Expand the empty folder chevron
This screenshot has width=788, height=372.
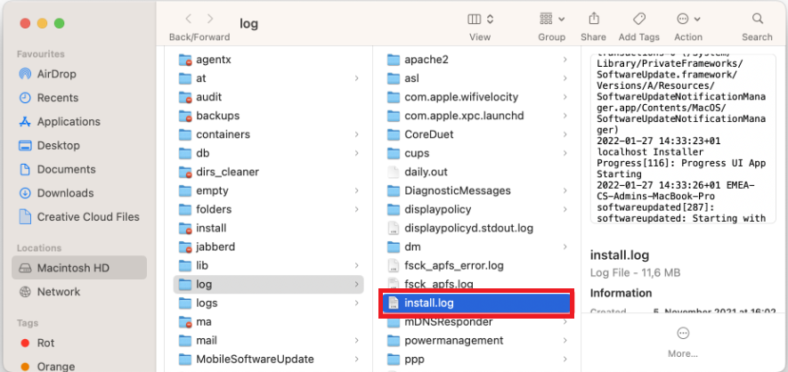pos(356,190)
